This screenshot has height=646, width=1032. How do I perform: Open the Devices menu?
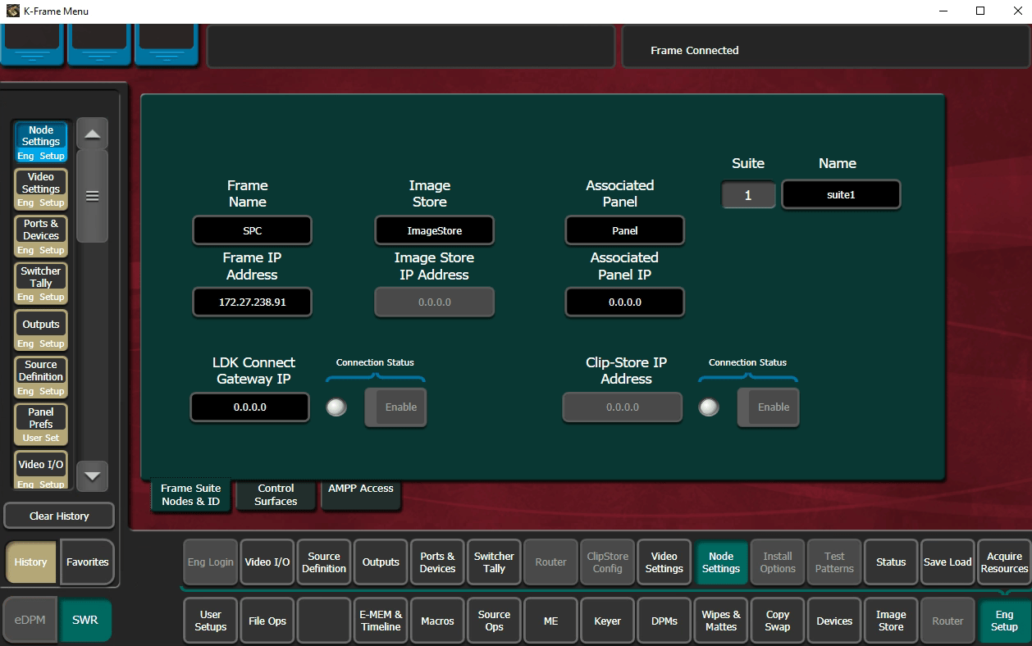[x=834, y=621]
